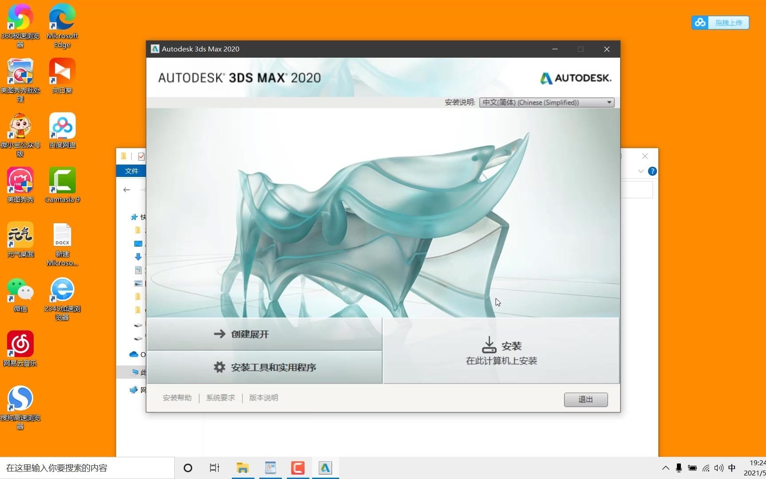766x479 pixels.
Task: Click 安装工具和实用程序 button
Action: 264,367
